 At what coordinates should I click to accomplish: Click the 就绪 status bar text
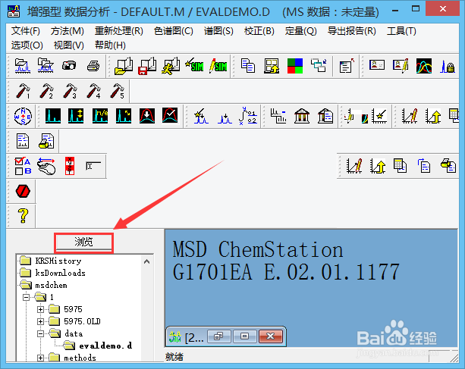(174, 357)
